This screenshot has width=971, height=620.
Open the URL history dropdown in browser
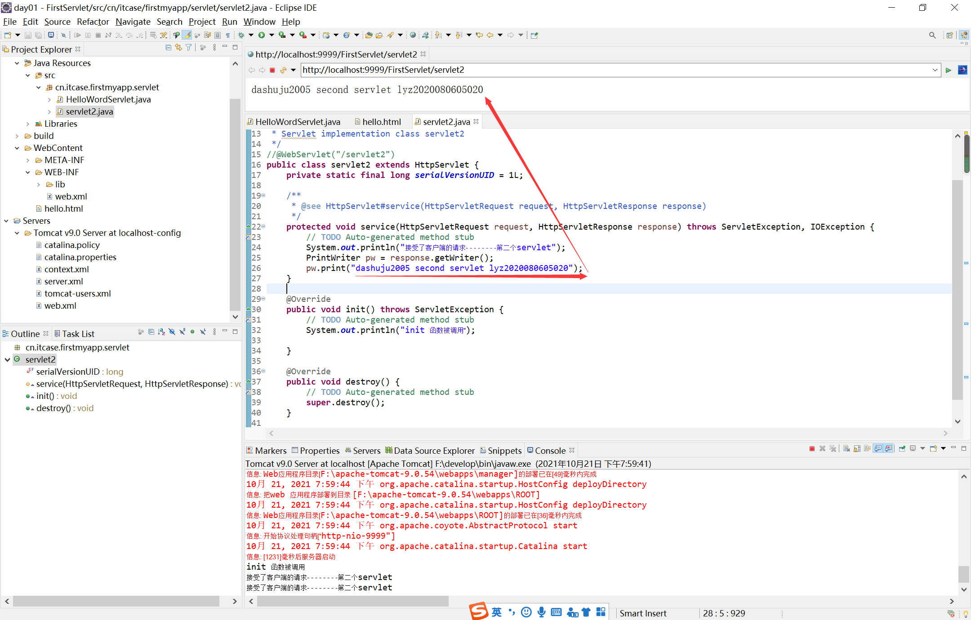point(935,70)
